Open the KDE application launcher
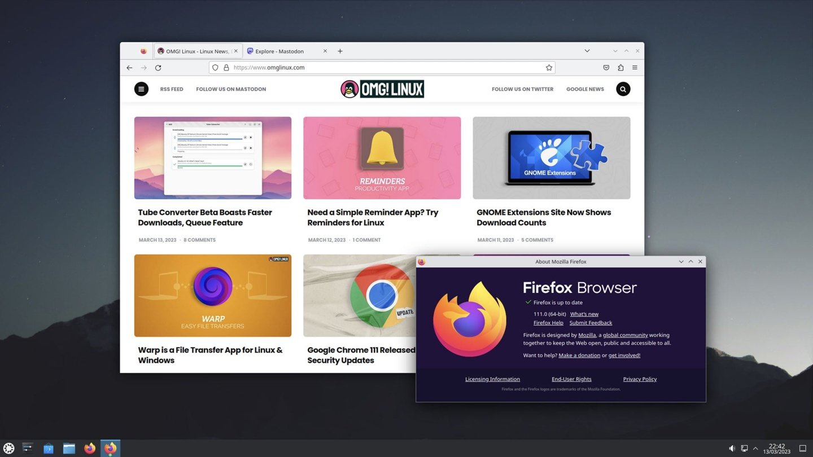 (x=9, y=449)
